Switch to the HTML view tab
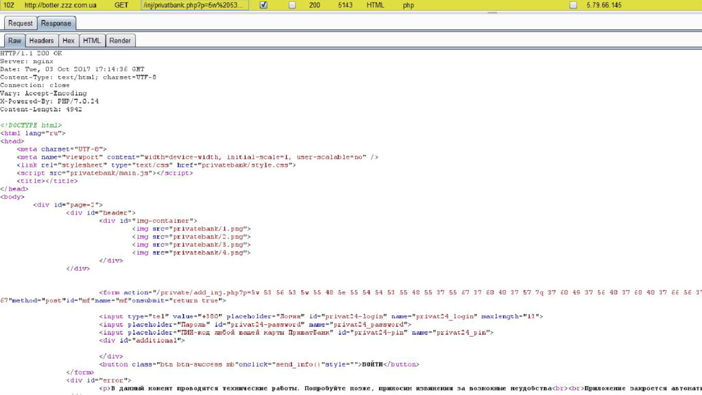 pos(92,40)
